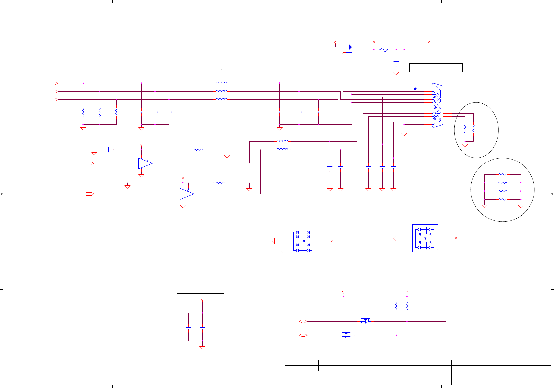Click the topmost of three red input ports
Viewport: 554px width, 388px height.
[x=54, y=83]
